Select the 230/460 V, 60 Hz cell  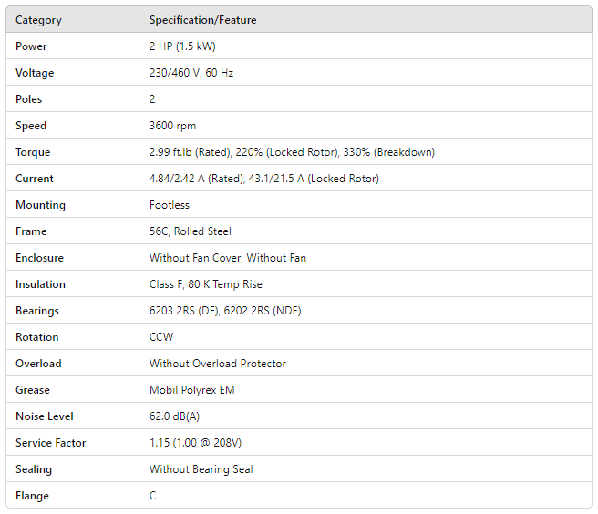pos(191,73)
